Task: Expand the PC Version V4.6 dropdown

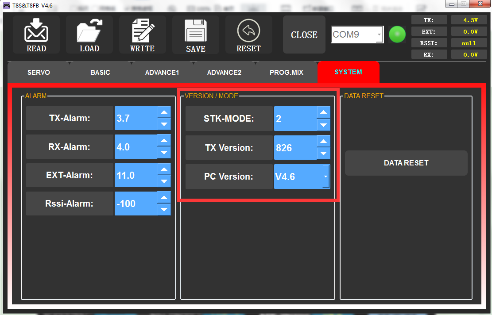Action: point(325,177)
